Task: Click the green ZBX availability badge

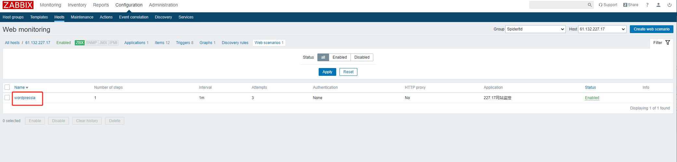Action: coord(80,43)
